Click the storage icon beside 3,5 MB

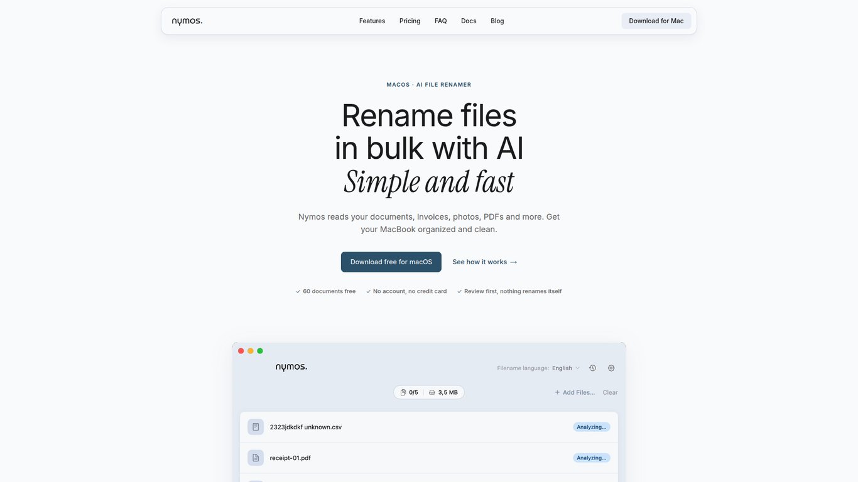coord(432,392)
